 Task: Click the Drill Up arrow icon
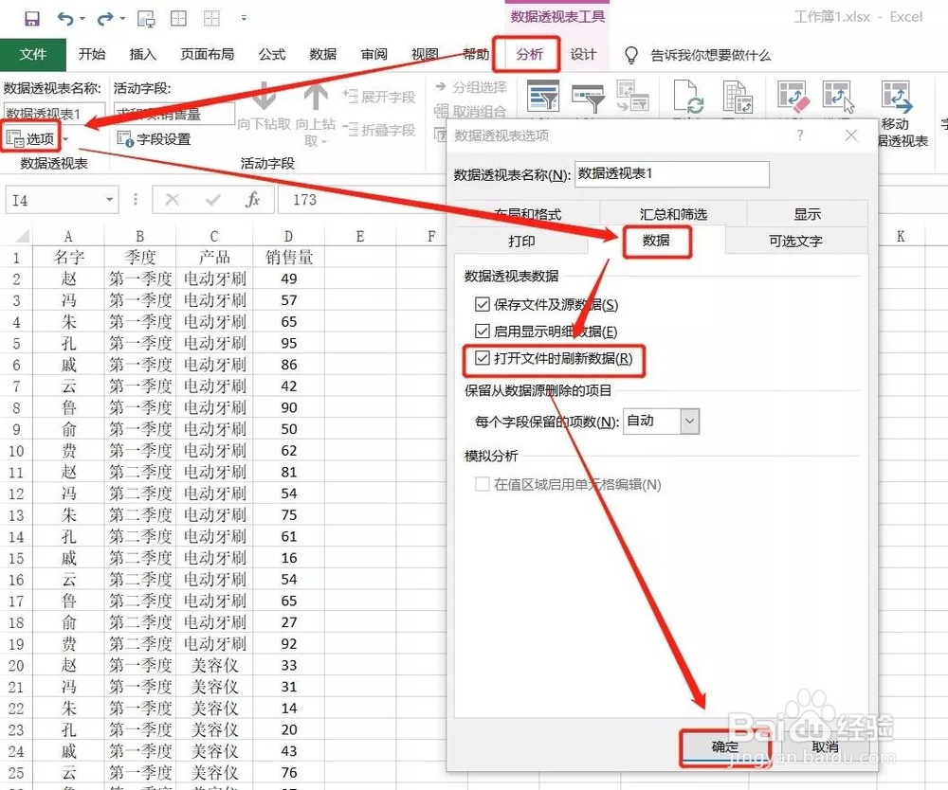coord(316,97)
